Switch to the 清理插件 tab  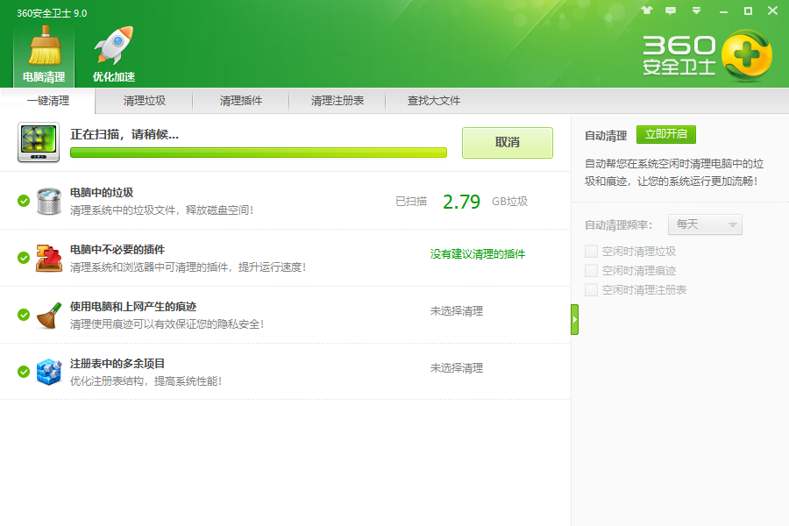tap(241, 101)
